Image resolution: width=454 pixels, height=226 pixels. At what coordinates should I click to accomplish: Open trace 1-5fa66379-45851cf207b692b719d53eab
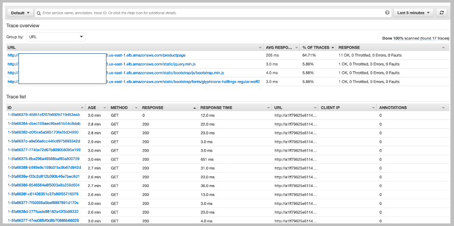coord(44,115)
